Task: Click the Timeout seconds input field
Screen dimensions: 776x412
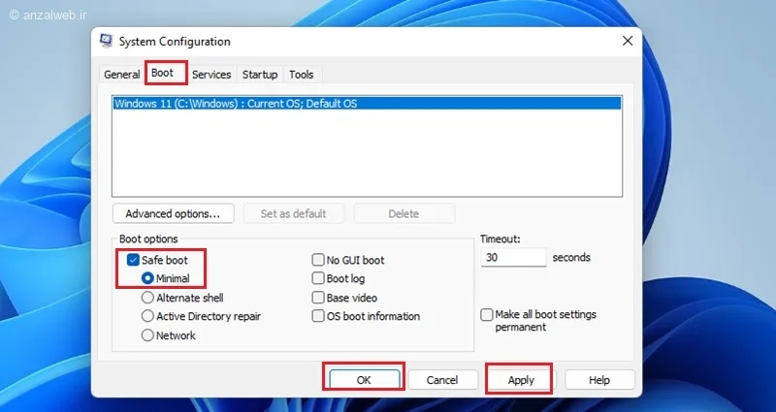Action: (513, 258)
